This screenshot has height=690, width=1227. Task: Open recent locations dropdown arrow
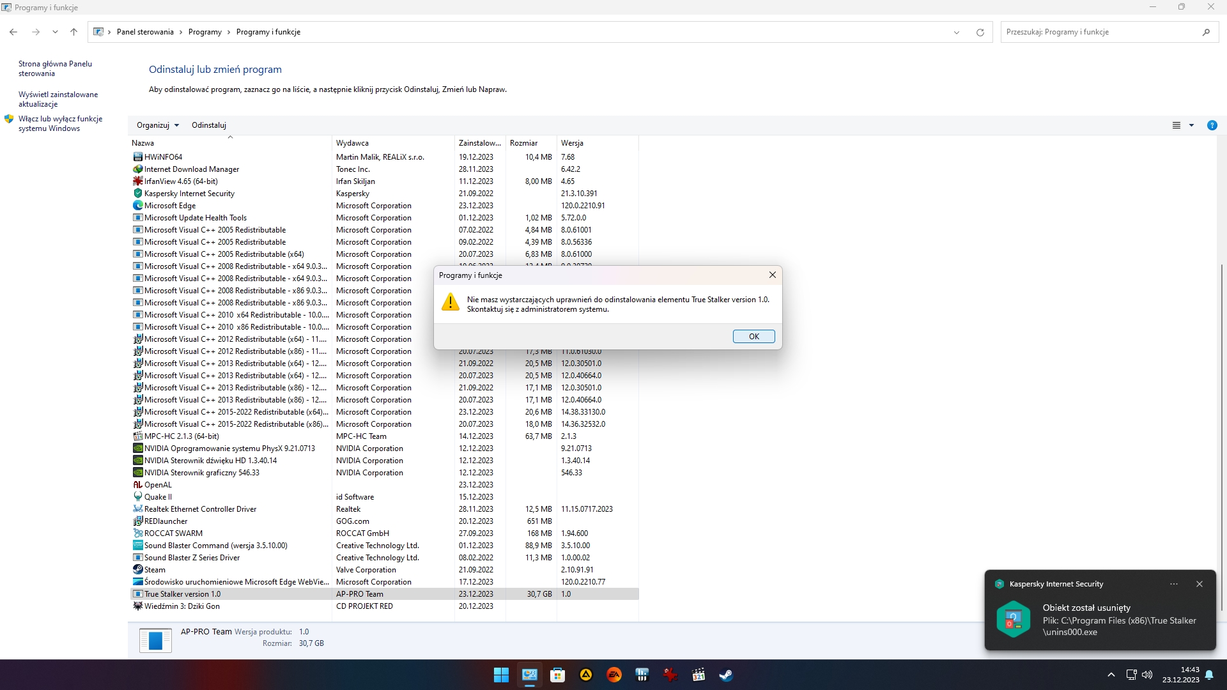tap(55, 32)
